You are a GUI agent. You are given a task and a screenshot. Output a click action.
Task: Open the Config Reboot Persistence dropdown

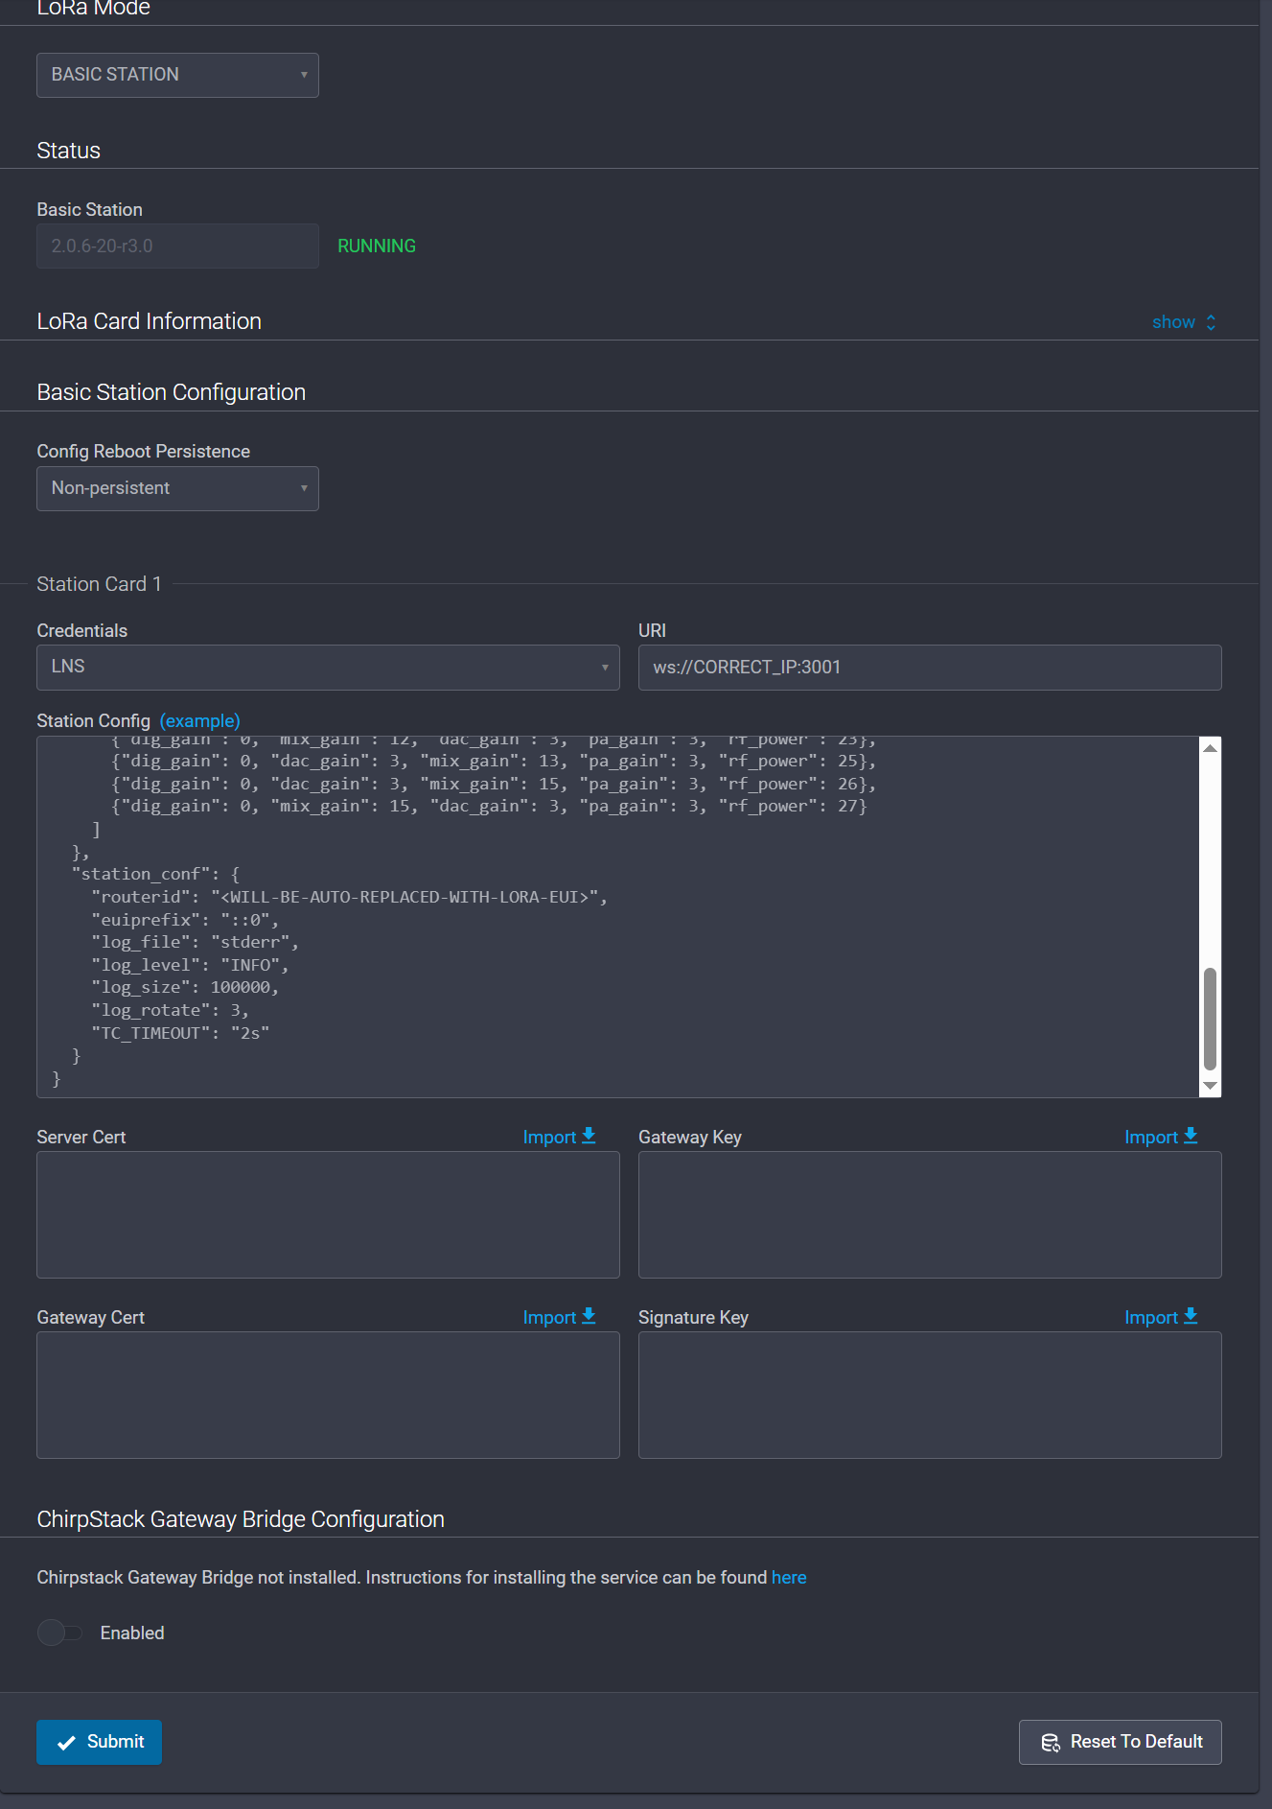(x=177, y=488)
